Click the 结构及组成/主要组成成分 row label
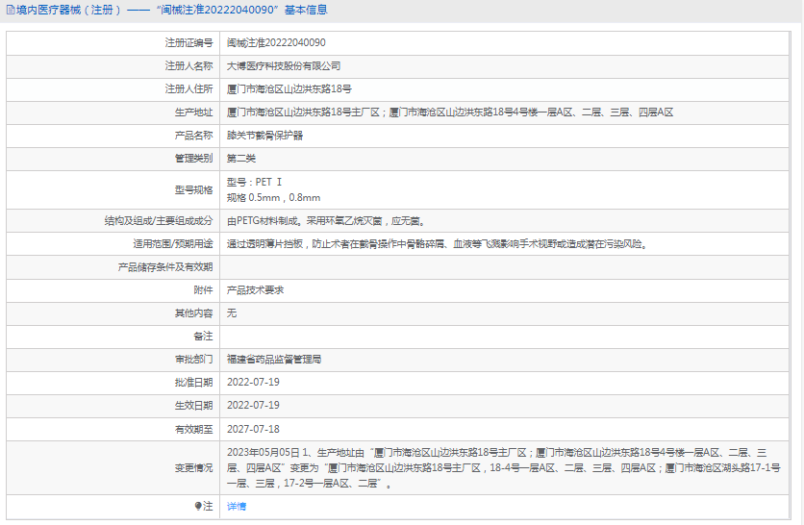This screenshot has height=525, width=804. point(159,220)
